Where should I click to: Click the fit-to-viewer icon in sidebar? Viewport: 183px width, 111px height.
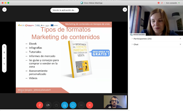point(4,69)
